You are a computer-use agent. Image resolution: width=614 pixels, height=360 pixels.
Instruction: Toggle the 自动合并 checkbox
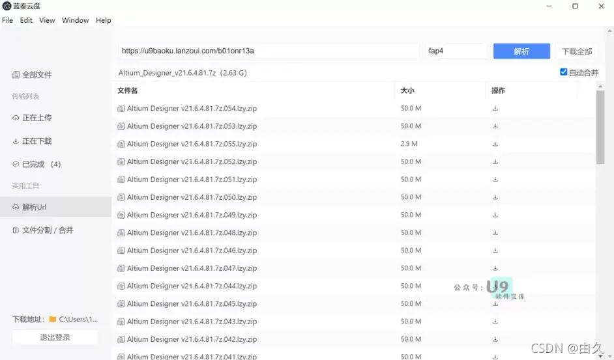[564, 72]
